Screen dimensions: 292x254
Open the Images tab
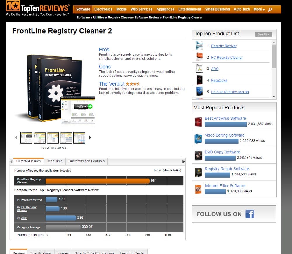click(63, 252)
